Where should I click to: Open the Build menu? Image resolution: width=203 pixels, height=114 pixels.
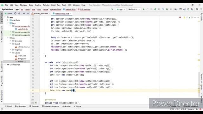pyautogui.click(x=53, y=5)
